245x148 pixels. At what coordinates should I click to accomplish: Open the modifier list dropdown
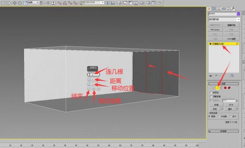pyautogui.click(x=224, y=20)
